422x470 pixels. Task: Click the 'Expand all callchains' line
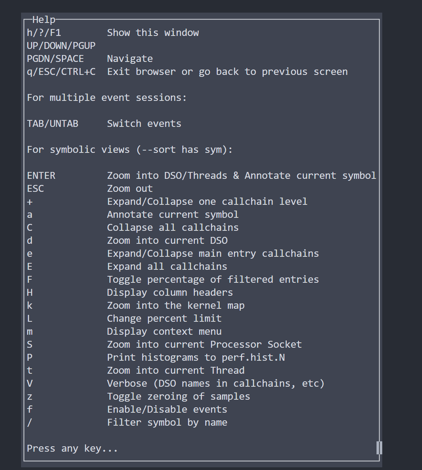(x=167, y=266)
